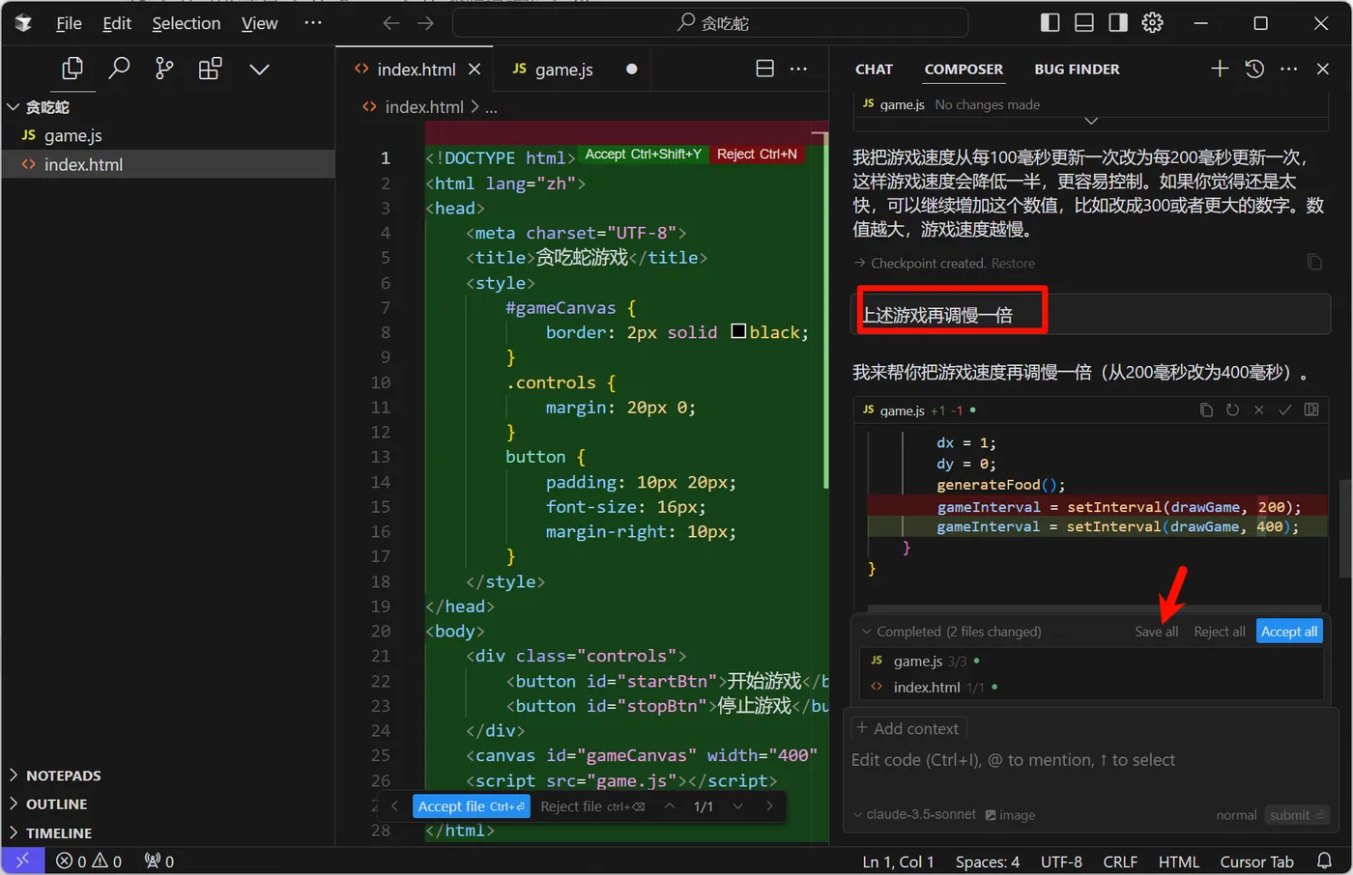Expand the OUTLINE section
The height and width of the screenshot is (875, 1353).
click(56, 804)
